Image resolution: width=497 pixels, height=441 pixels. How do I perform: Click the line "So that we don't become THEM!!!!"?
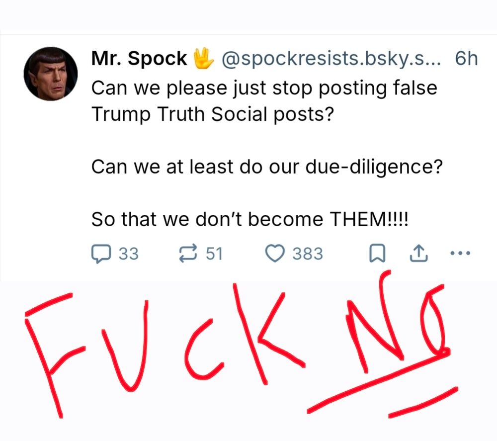tap(249, 219)
